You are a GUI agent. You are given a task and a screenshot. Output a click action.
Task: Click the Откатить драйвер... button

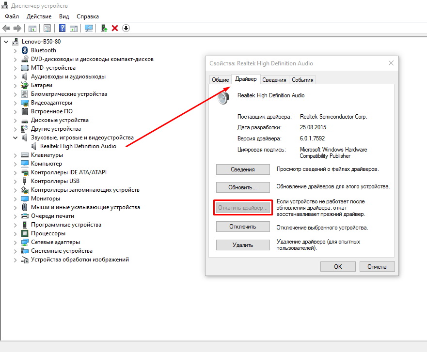click(243, 208)
